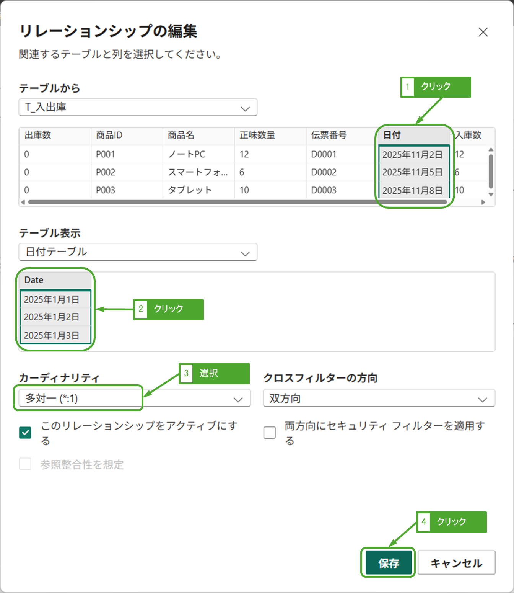Select the 商品ID column header
This screenshot has width=514, height=593.
[126, 135]
